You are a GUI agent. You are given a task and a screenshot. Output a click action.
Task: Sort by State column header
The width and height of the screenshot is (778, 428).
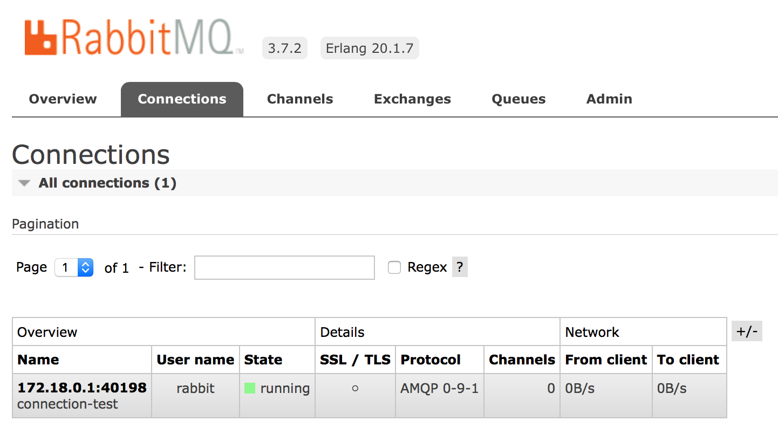(x=263, y=360)
